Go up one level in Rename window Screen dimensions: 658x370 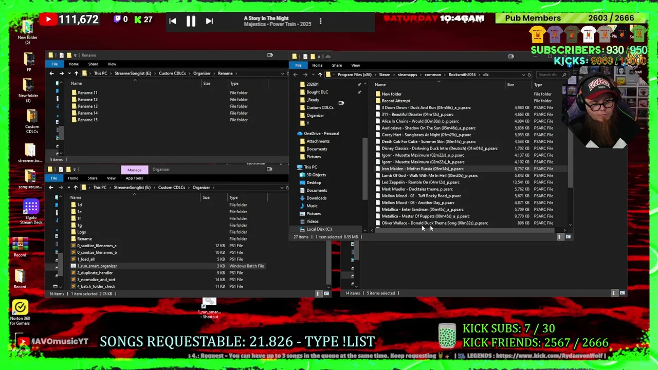[76, 73]
